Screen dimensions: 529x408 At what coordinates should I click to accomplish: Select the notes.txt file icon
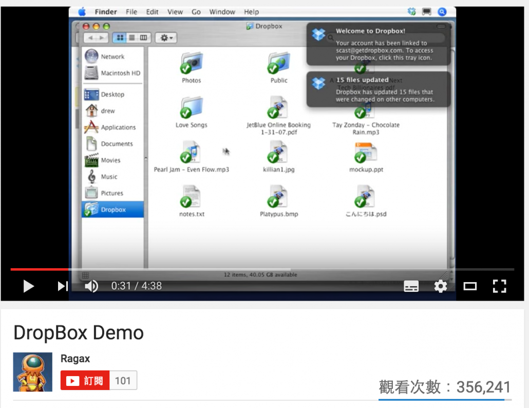[x=191, y=197]
